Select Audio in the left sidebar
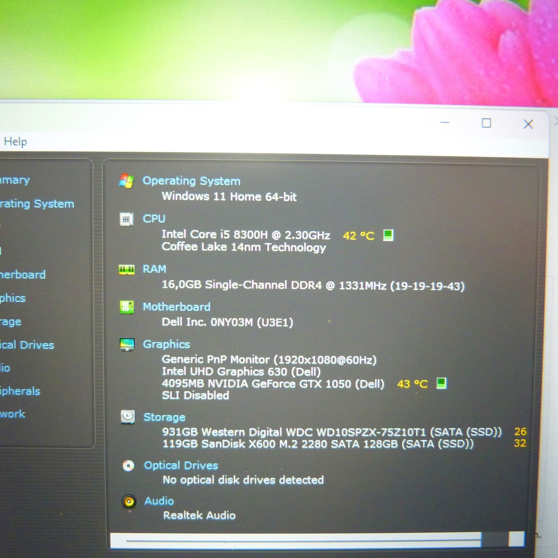 point(5,368)
